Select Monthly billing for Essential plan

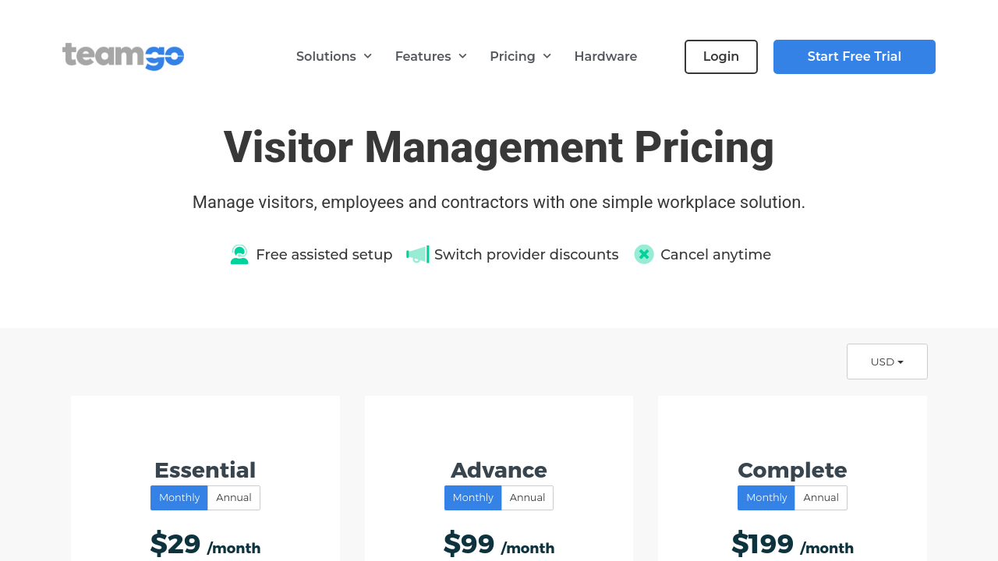pos(179,498)
